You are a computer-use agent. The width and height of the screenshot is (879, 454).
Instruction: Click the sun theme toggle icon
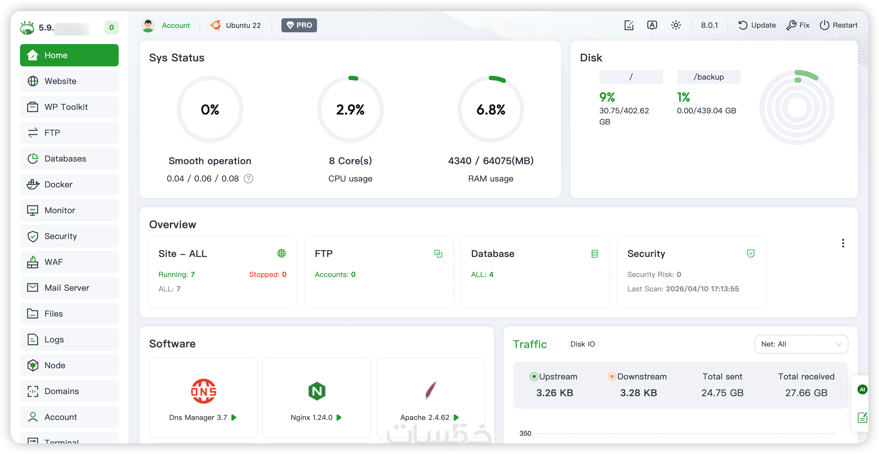[x=676, y=25]
